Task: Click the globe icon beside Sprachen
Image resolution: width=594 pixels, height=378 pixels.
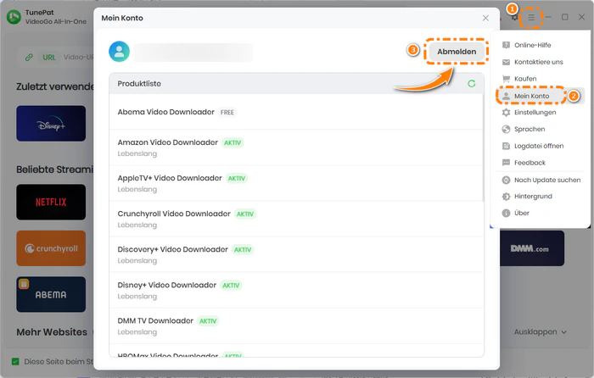Action: pyautogui.click(x=506, y=129)
